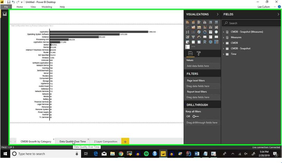Select the R script visual
Viewport: 282px width, 163px height.
[x=204, y=42]
